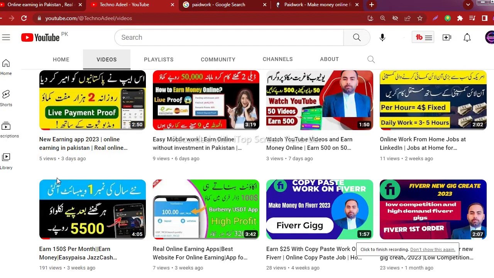Click title 'Real Online Earning Apps|Best Website'
The image size is (494, 278).
point(200,253)
